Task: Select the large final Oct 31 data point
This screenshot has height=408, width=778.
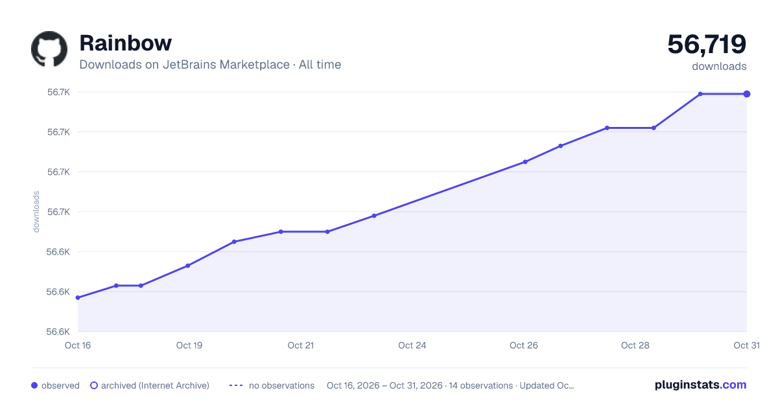Action: point(747,94)
